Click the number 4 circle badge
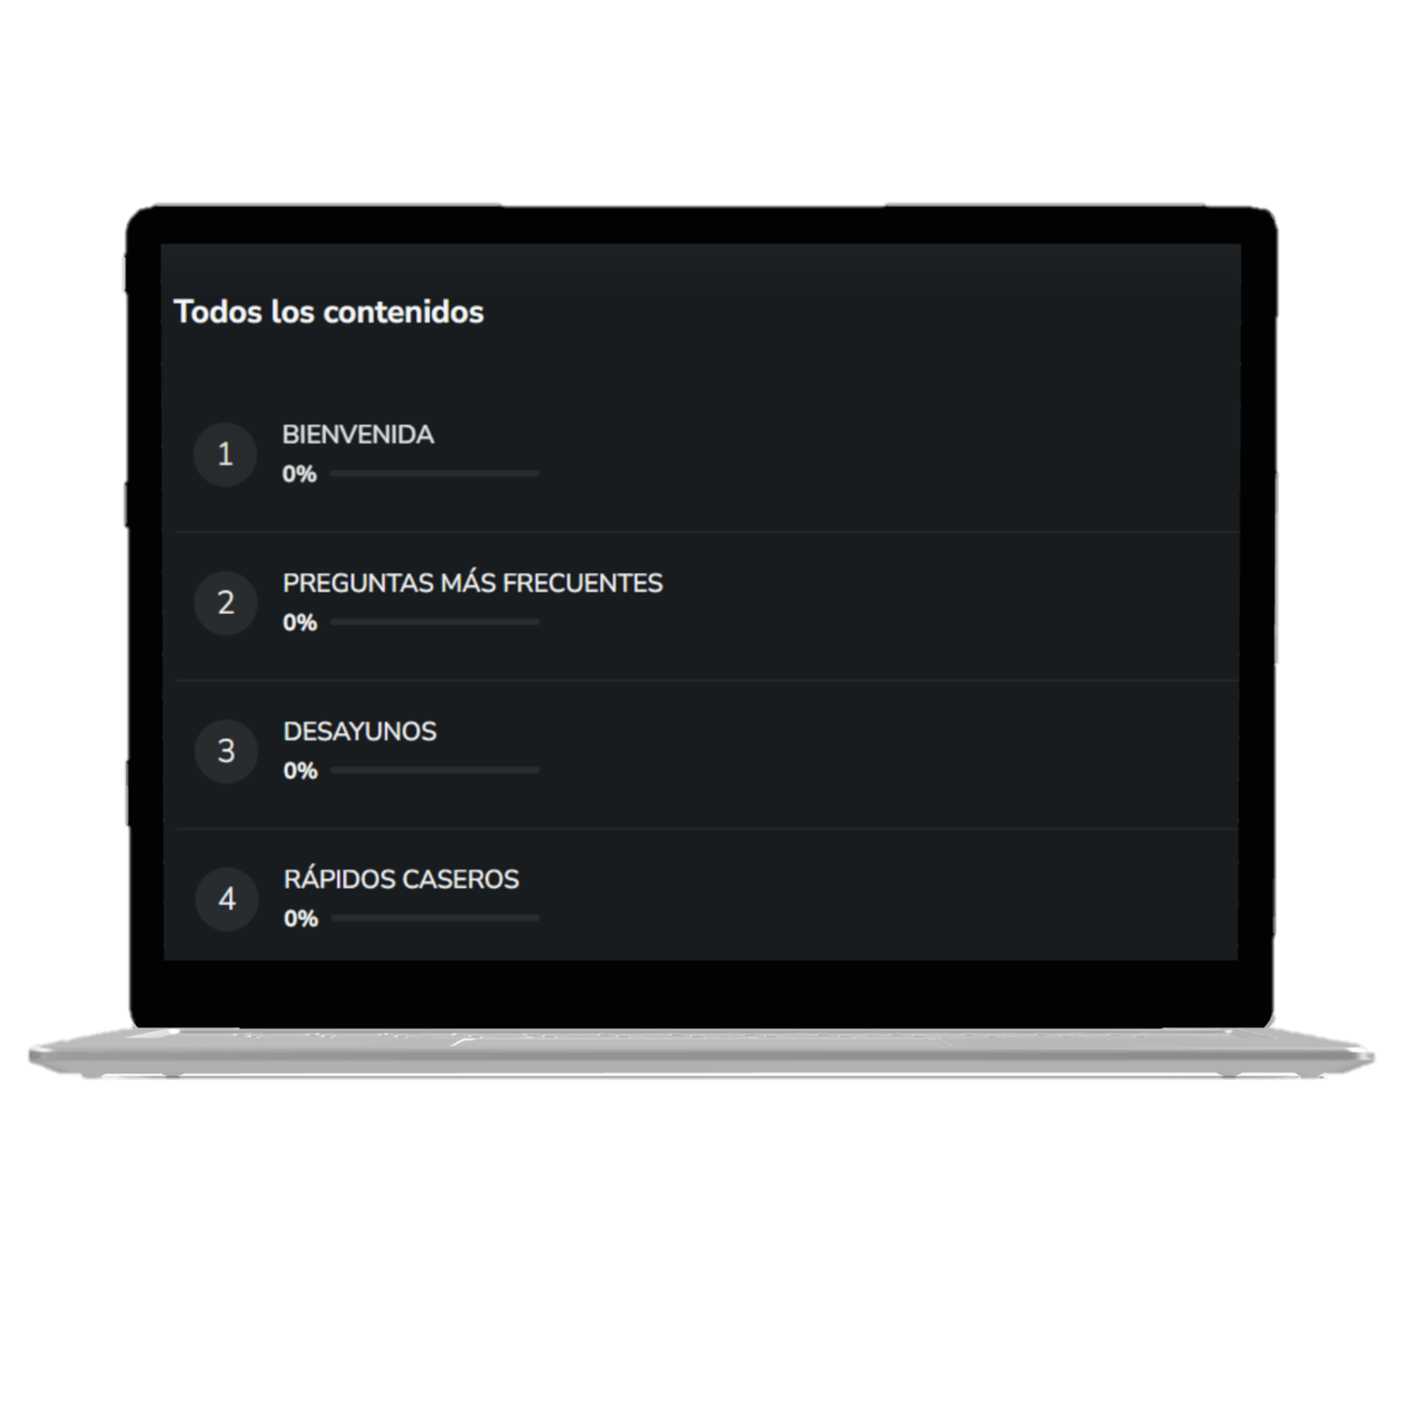This screenshot has width=1402, height=1402. click(x=227, y=899)
